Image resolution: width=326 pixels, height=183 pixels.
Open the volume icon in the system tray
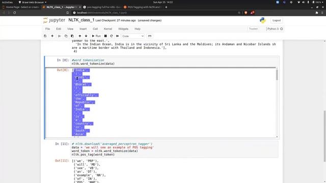pos(304,2)
